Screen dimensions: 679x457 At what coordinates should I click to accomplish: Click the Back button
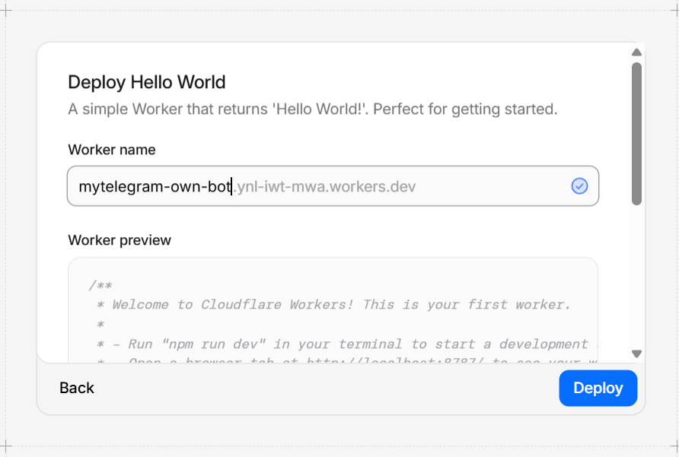click(x=76, y=388)
